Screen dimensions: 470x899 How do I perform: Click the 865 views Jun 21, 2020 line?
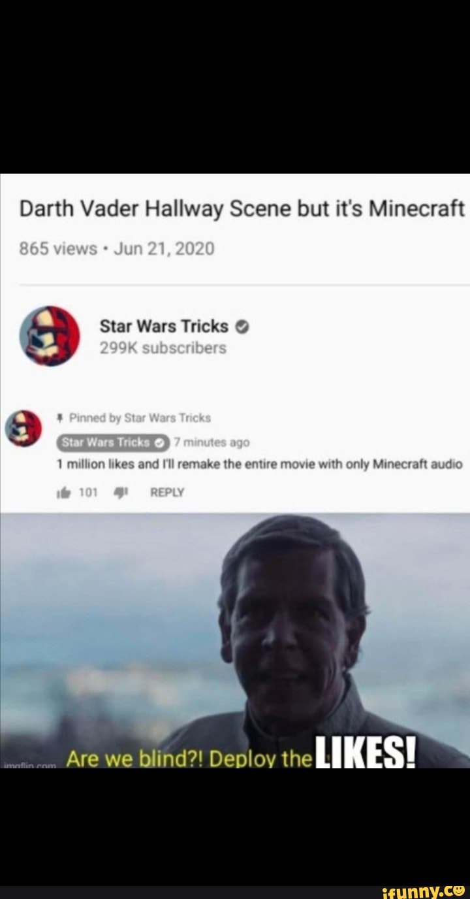pos(117,249)
